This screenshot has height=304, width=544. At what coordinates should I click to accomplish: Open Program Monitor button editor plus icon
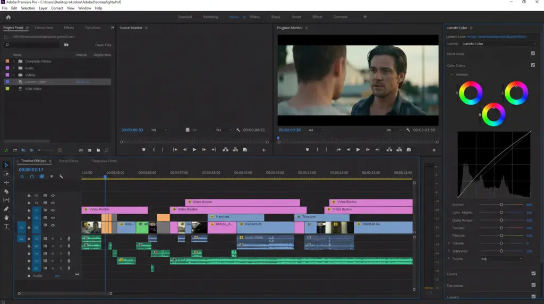[x=434, y=150]
